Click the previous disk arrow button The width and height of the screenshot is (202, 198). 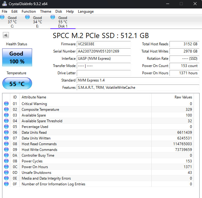coord(6,35)
